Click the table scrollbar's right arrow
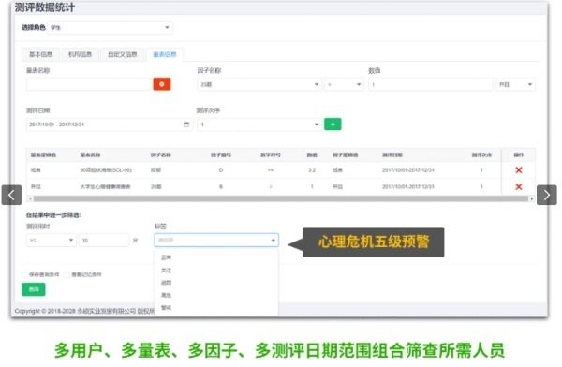 coord(532,198)
